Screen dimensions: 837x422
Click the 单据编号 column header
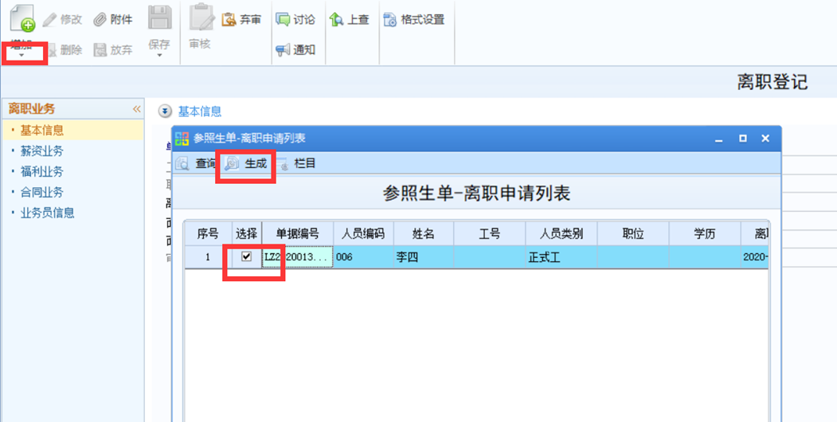tap(298, 233)
